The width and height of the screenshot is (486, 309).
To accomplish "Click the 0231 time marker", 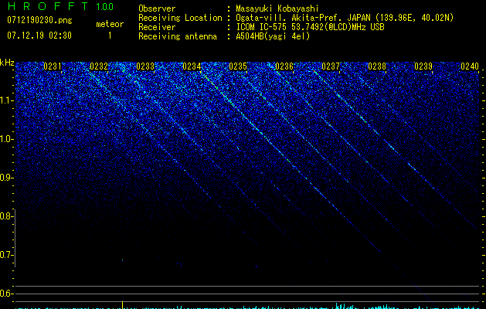I will click(x=53, y=66).
